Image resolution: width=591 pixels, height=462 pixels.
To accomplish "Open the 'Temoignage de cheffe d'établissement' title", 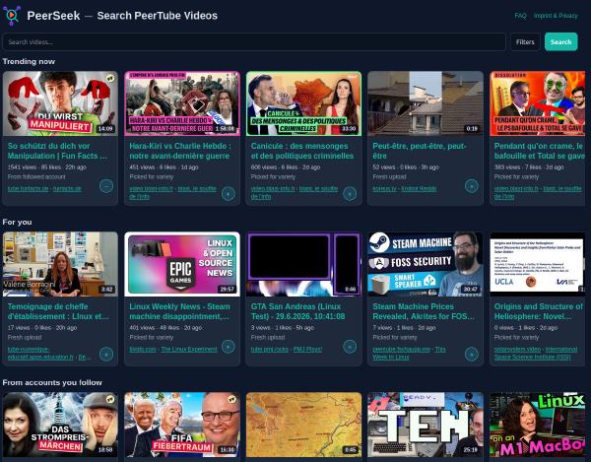I will [x=58, y=311].
